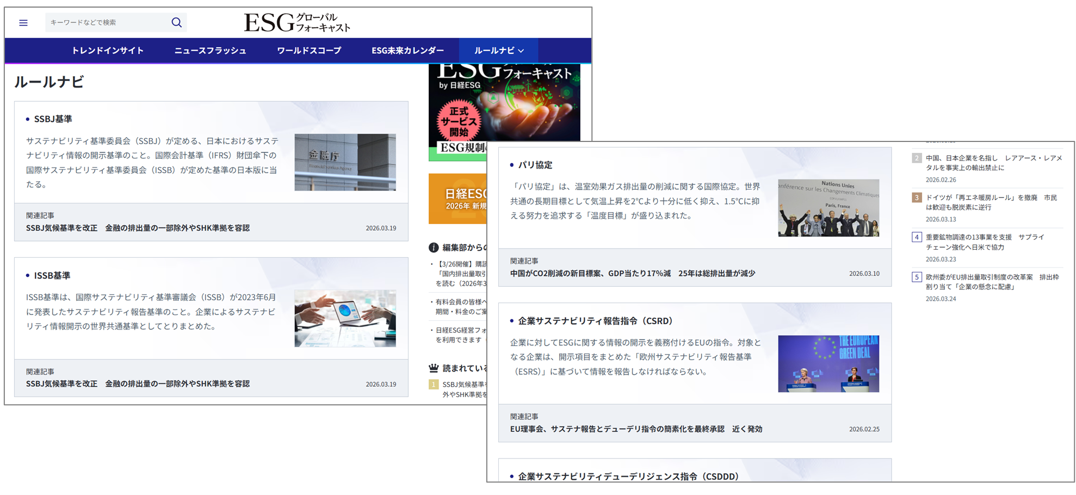Open the 有料会員の皆様へ notice link
This screenshot has width=1076, height=495.
pyautogui.click(x=461, y=307)
